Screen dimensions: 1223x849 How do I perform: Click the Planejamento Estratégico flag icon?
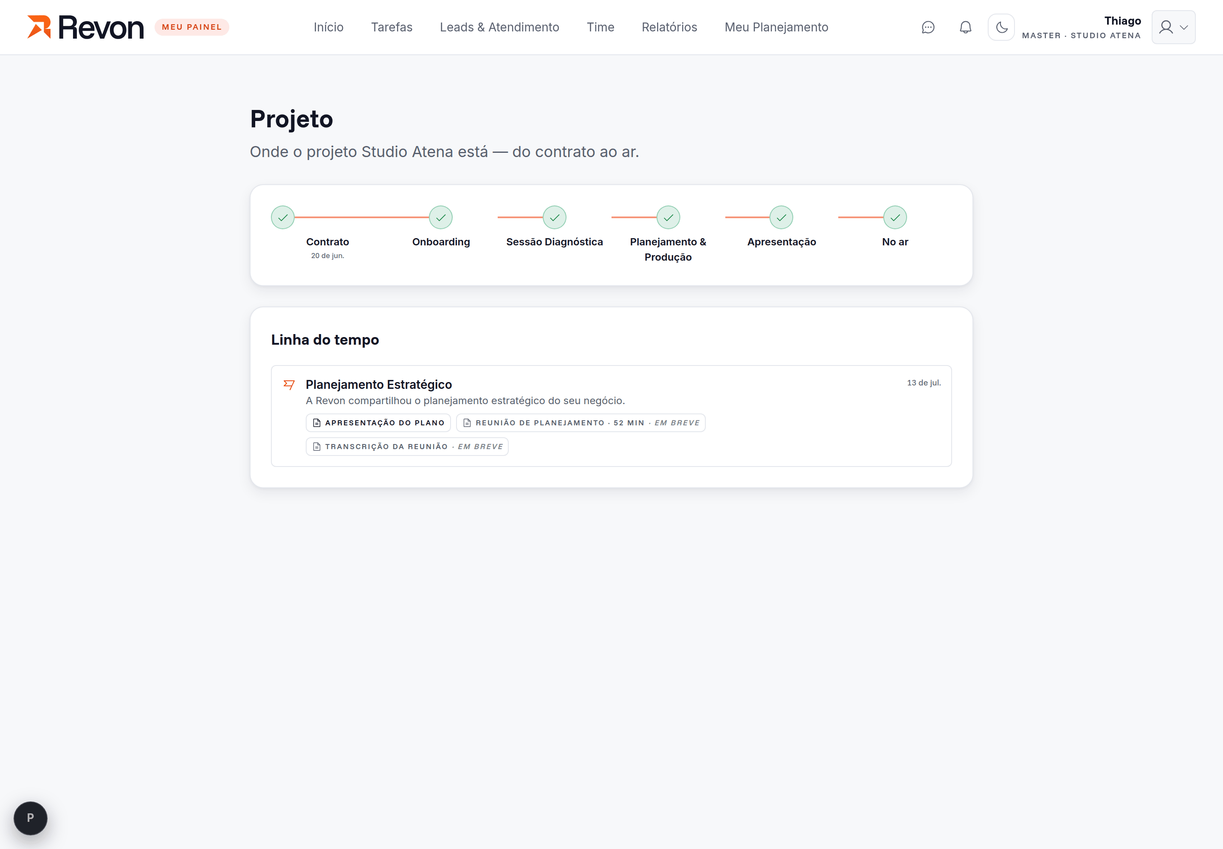point(289,385)
